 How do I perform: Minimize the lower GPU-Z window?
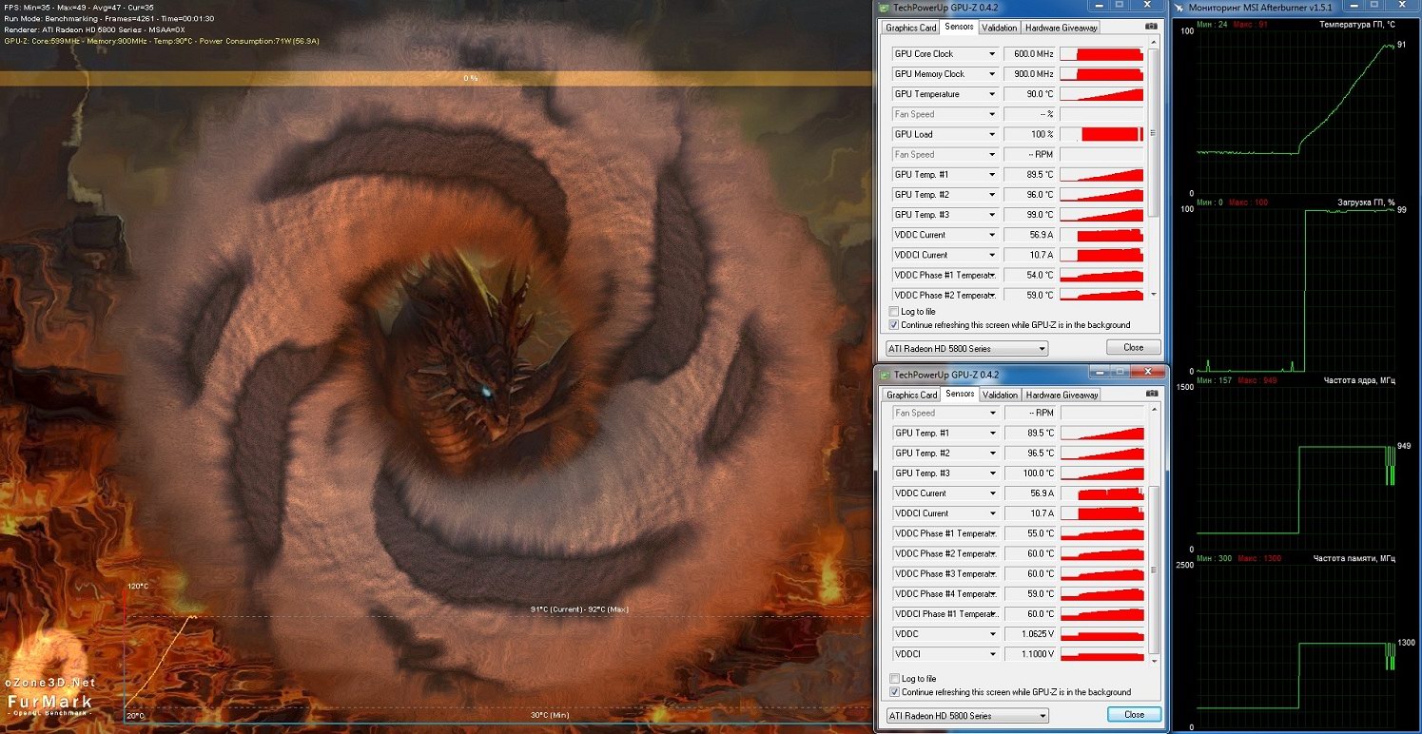[1100, 373]
